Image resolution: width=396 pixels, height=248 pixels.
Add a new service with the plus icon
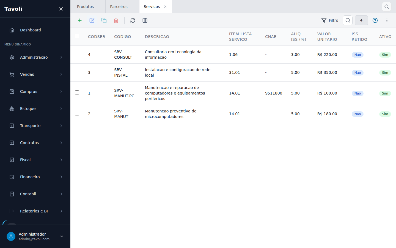(80, 20)
